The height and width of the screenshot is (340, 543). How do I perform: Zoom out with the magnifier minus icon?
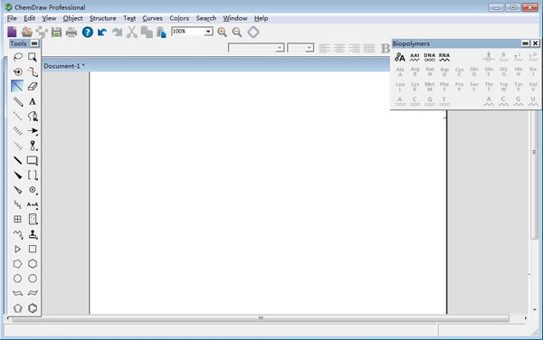click(x=237, y=33)
